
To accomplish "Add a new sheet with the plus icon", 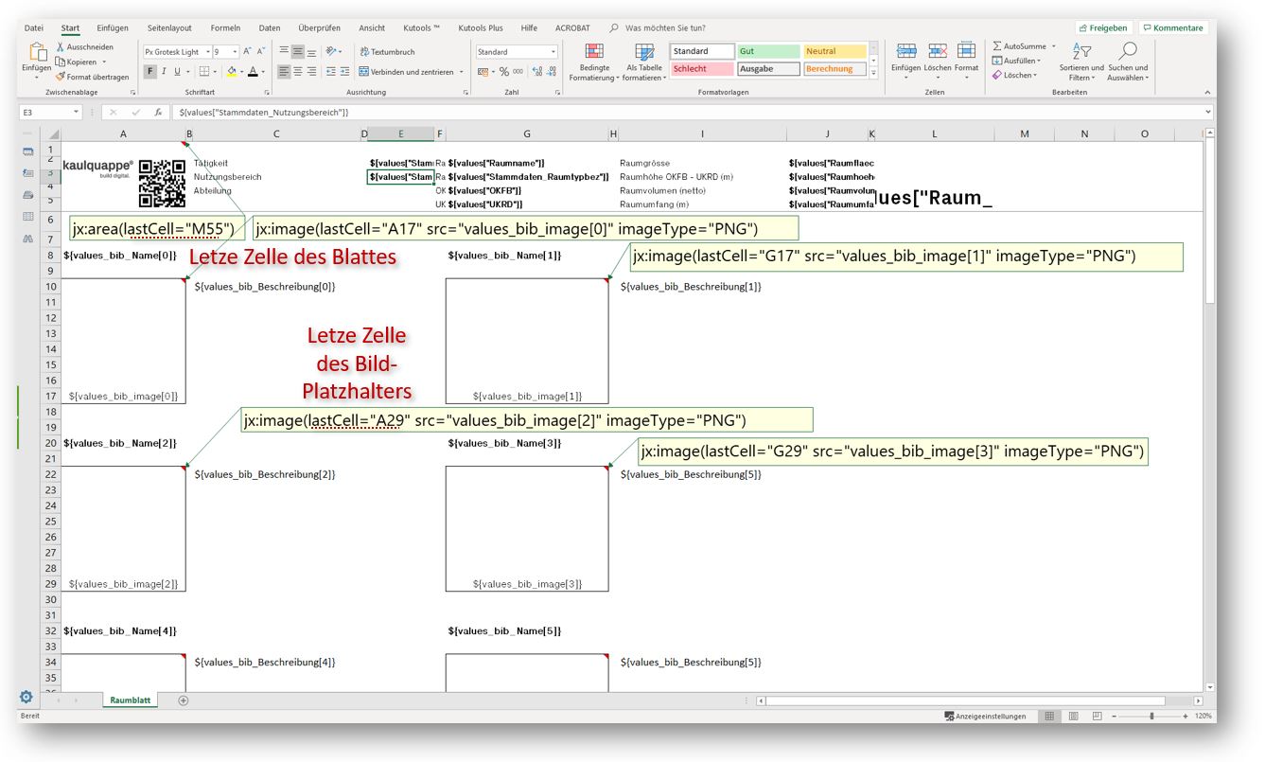I will click(x=184, y=700).
